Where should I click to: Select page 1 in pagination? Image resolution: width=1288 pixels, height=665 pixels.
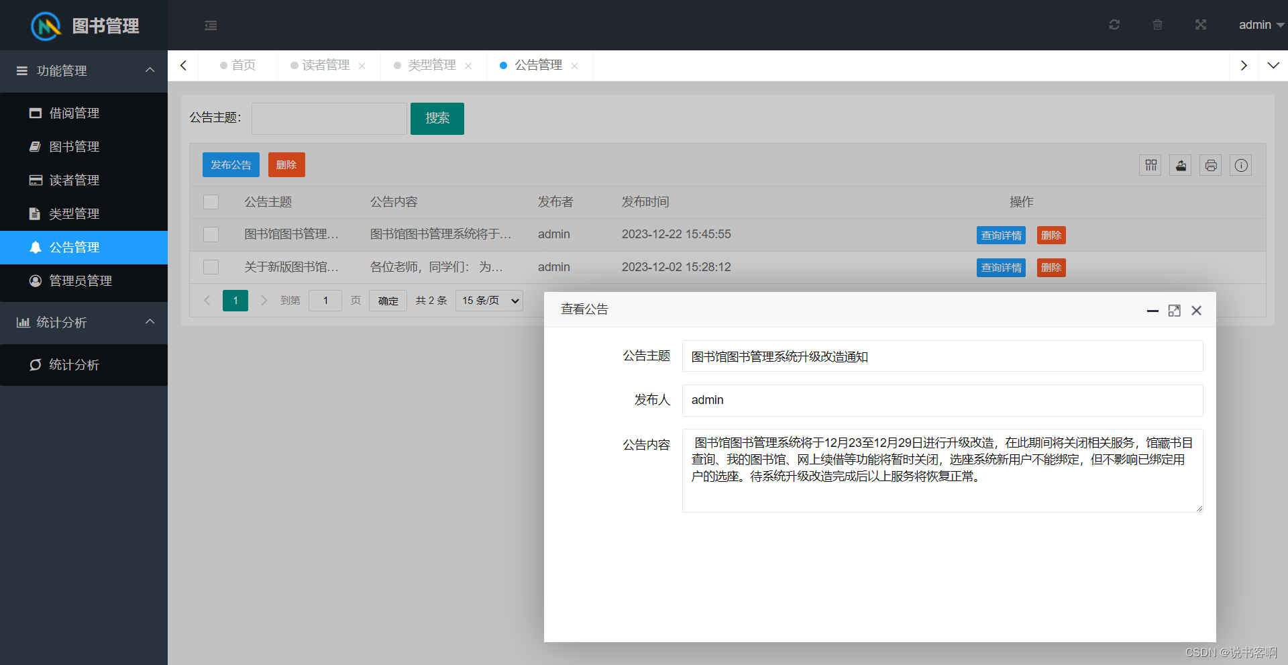tap(235, 301)
